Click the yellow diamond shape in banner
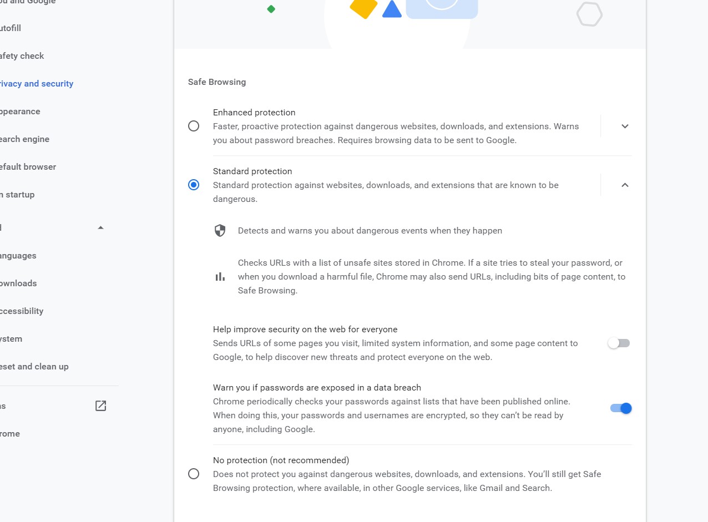The image size is (708, 522). (x=364, y=7)
